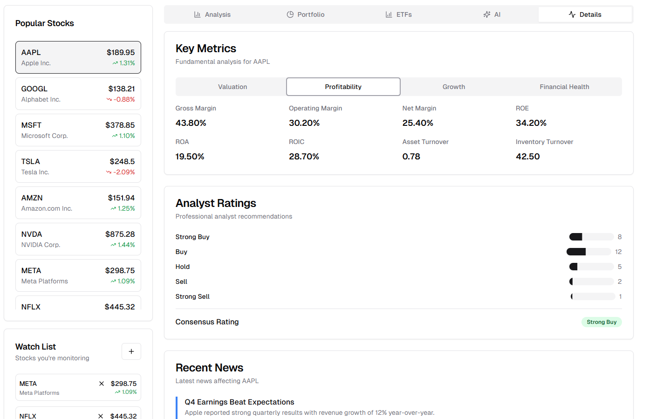Open the Analysis tab

(212, 14)
